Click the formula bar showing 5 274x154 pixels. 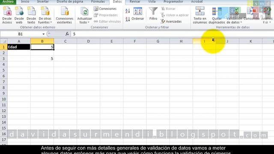173,34
